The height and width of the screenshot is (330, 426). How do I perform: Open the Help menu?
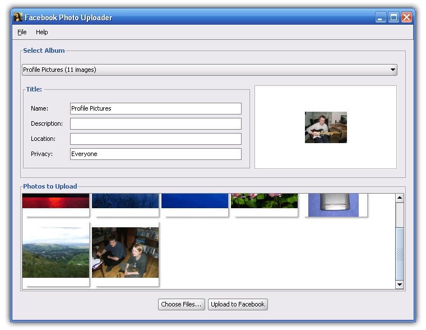(42, 32)
